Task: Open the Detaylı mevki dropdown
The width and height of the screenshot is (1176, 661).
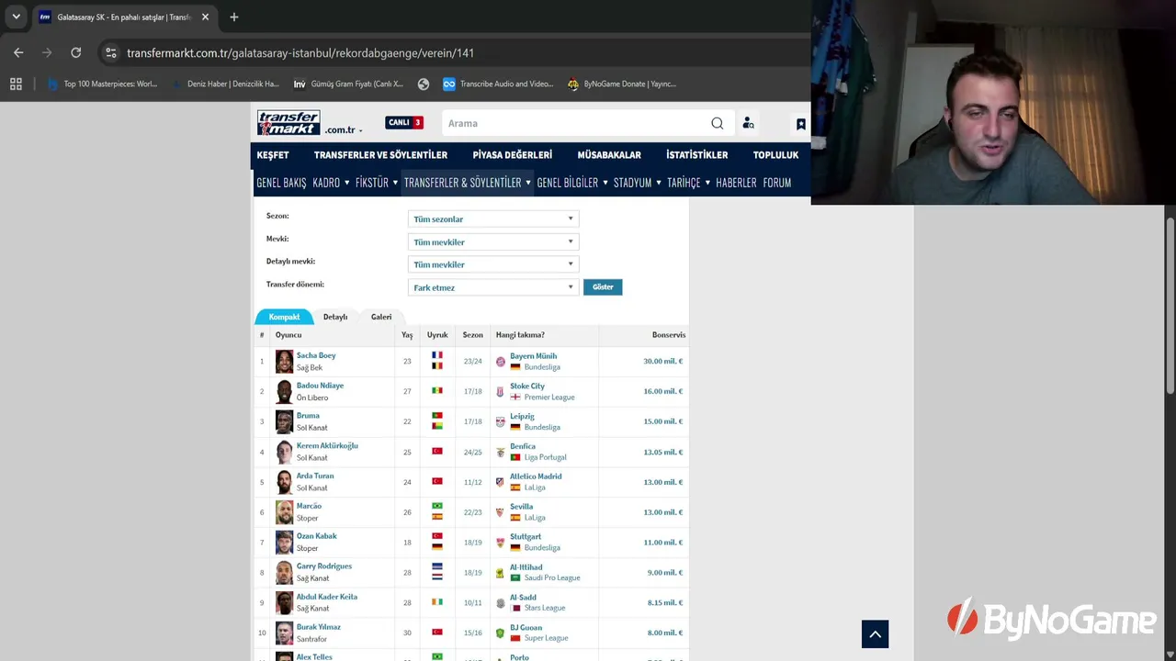Action: [x=493, y=264]
